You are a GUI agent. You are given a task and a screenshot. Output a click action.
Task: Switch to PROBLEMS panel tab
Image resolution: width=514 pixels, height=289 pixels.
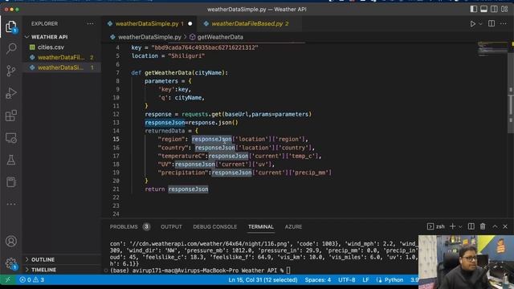point(124,226)
